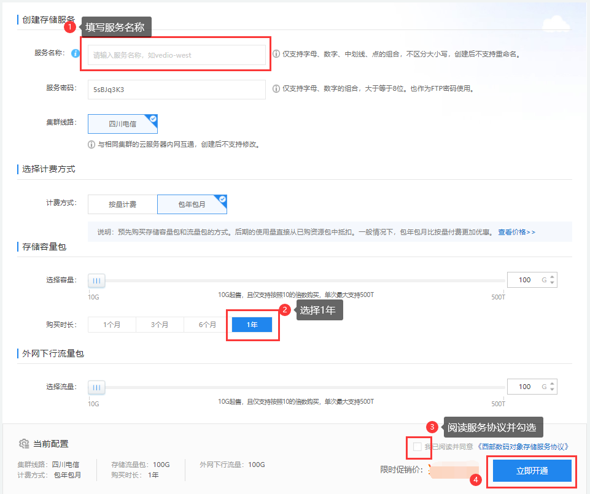Choose 四川电信 cluster line

[x=122, y=123]
